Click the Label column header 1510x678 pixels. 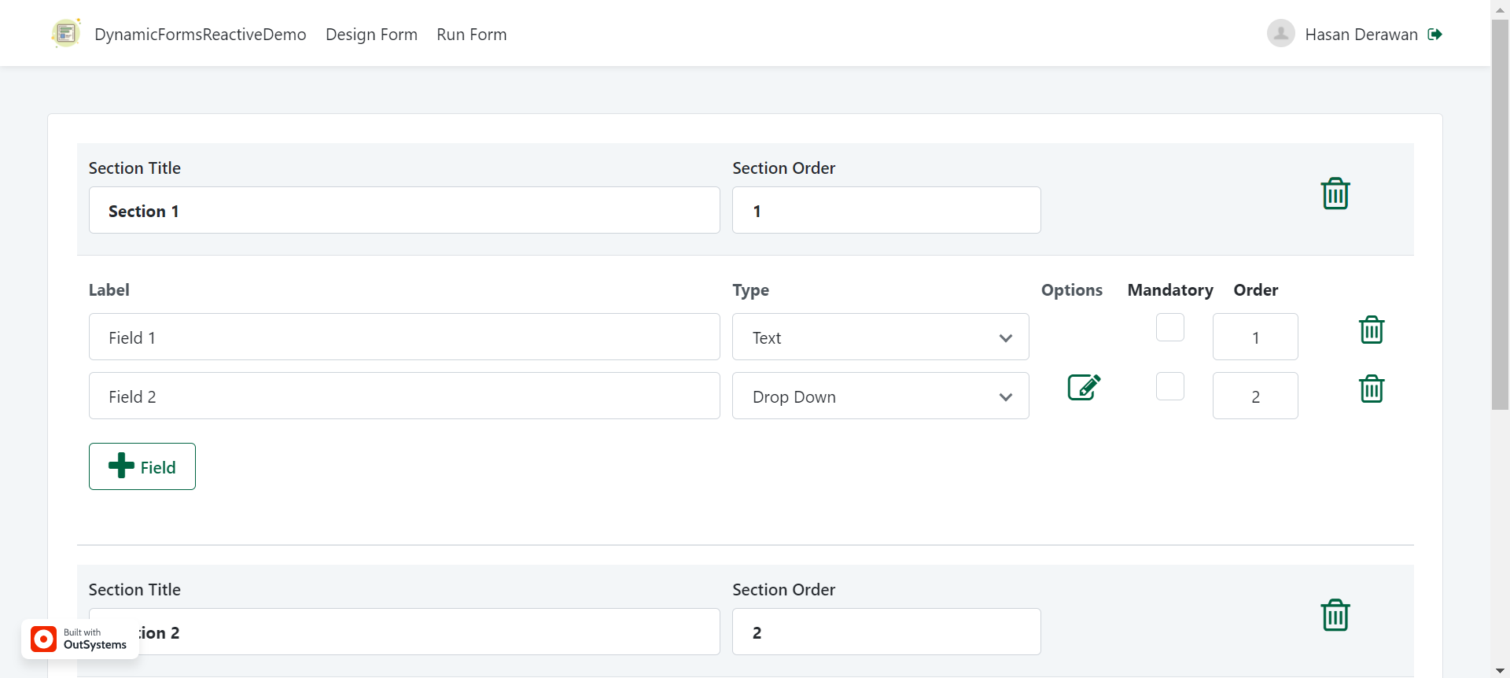pos(109,290)
